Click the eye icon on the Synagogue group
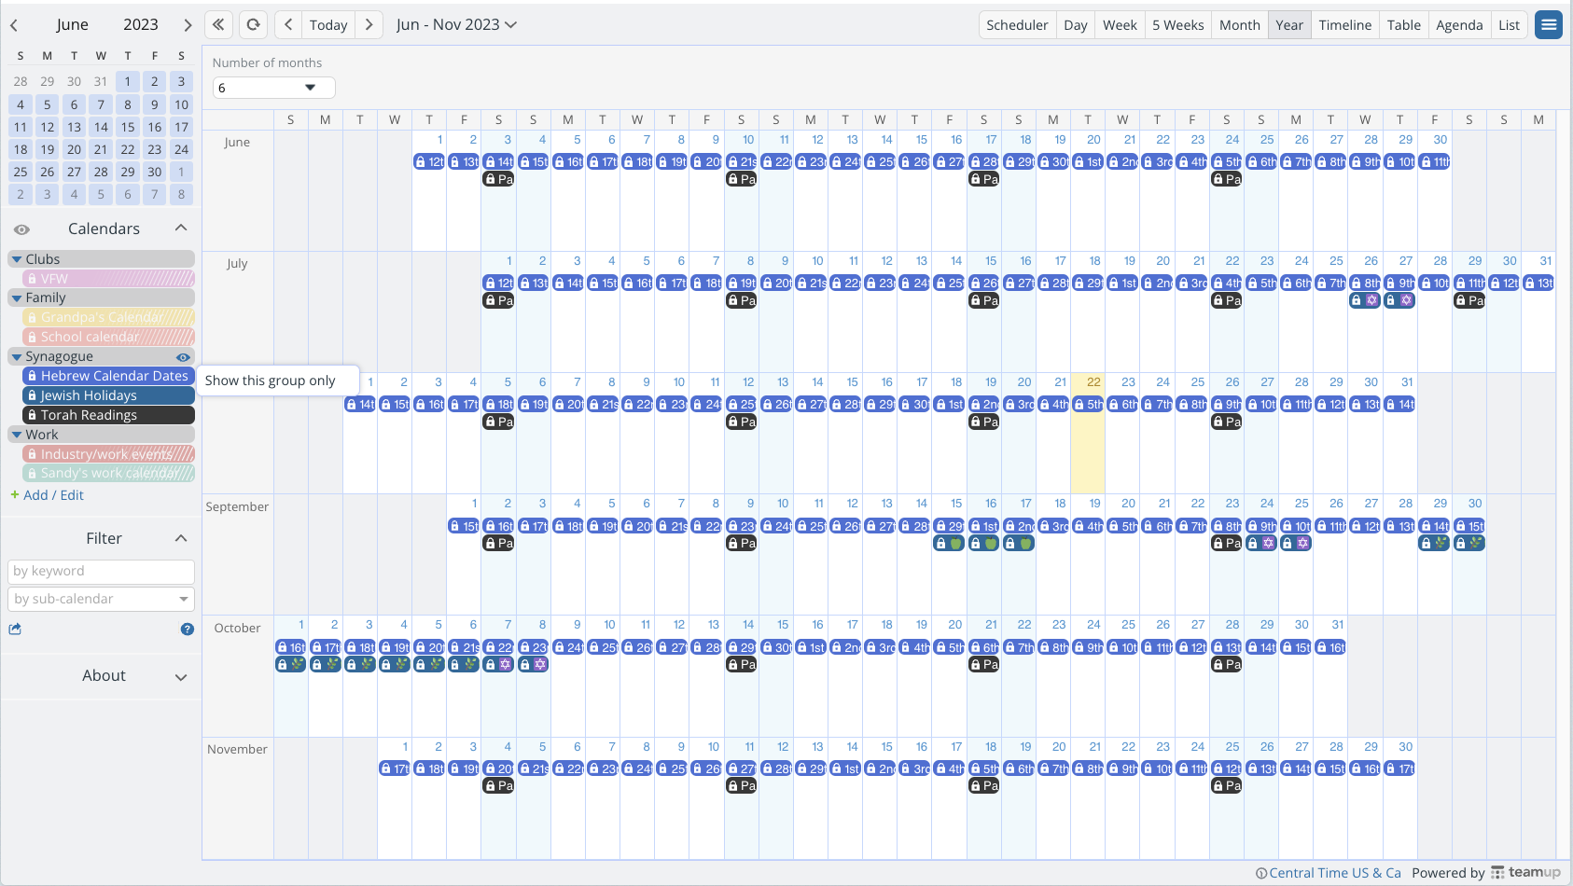Screen dimensions: 1573x886 pos(183,357)
